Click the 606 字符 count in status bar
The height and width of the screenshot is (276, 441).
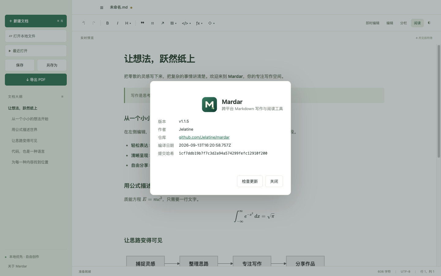pos(384,271)
